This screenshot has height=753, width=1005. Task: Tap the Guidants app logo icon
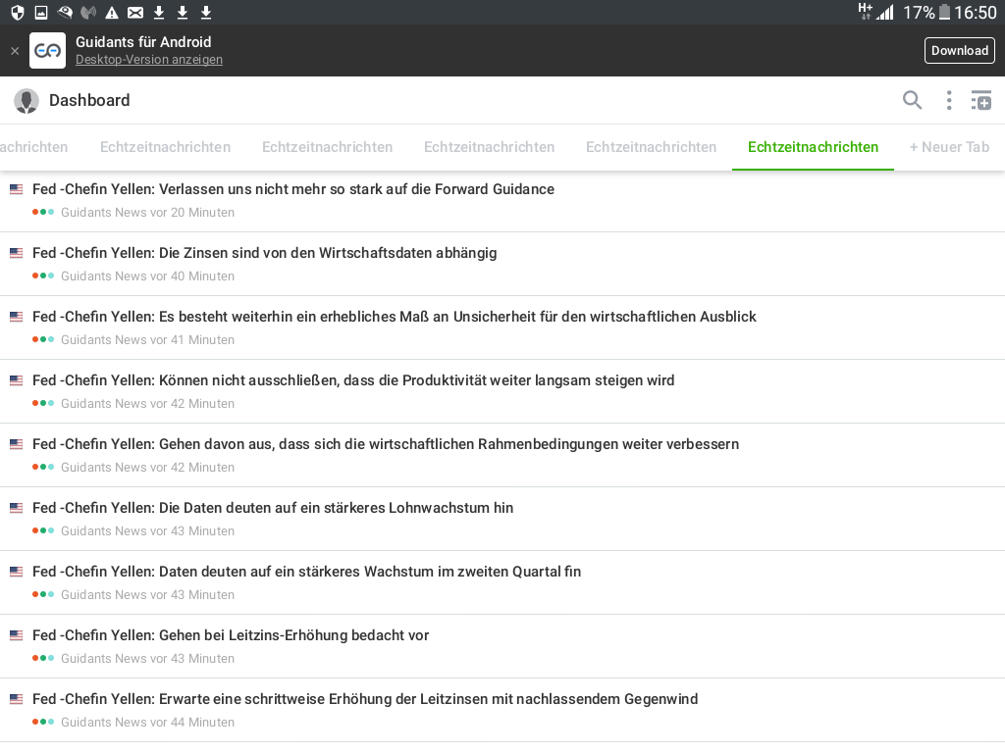(x=47, y=51)
